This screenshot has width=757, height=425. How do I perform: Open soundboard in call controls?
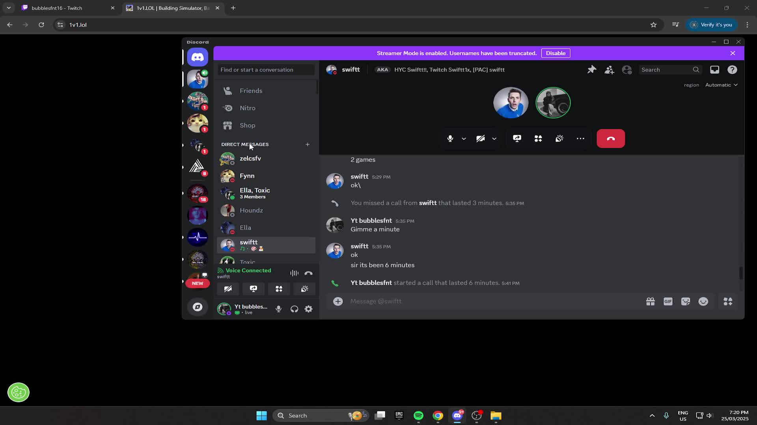coord(559,139)
